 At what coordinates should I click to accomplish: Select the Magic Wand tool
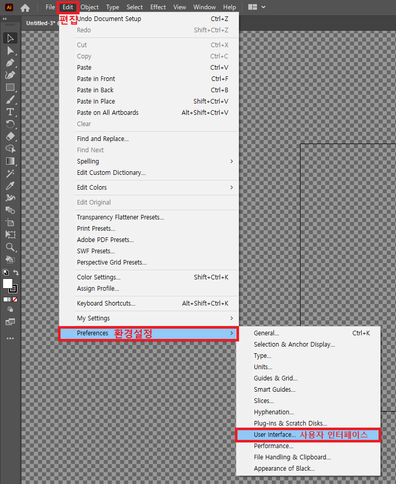(x=10, y=173)
